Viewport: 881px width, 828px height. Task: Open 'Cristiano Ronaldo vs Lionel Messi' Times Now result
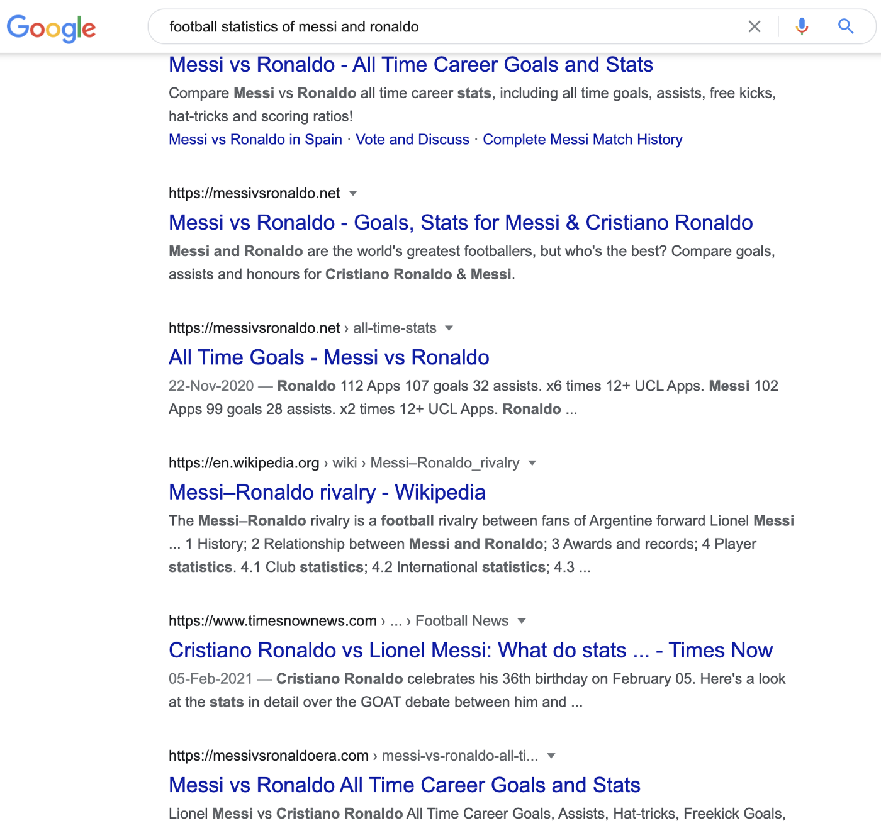pos(471,651)
